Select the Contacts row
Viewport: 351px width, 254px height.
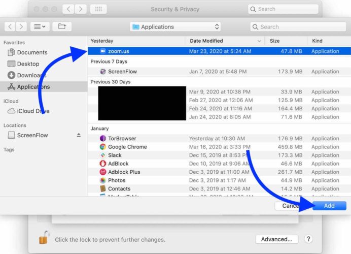[219, 188]
